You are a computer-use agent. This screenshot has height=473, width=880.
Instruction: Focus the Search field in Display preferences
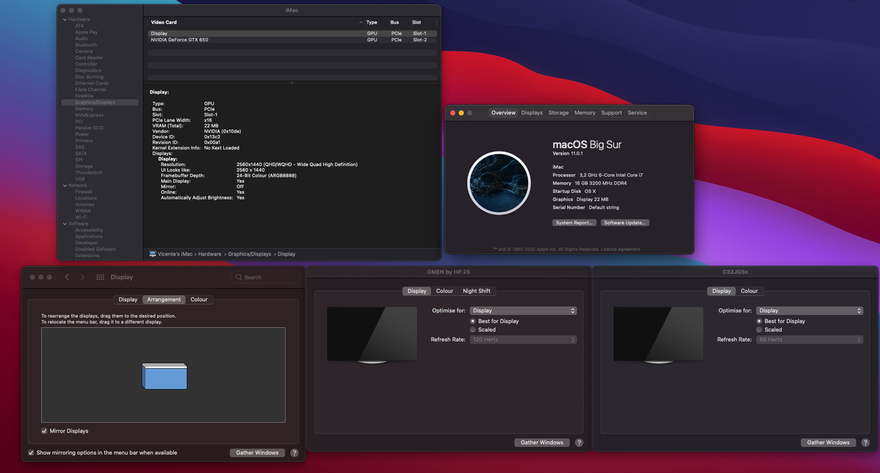click(266, 277)
